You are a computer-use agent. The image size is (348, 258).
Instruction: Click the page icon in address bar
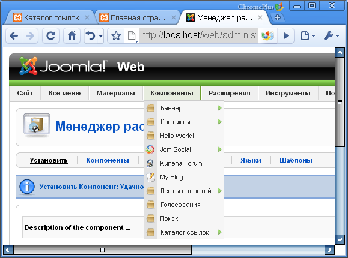click(x=132, y=35)
